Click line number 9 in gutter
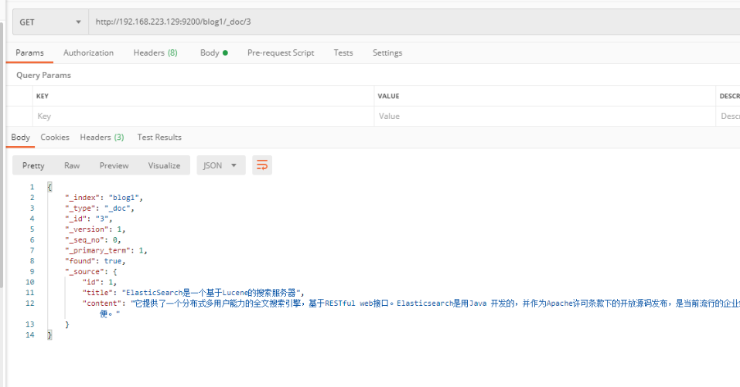This screenshot has height=387, width=740. (x=32, y=271)
